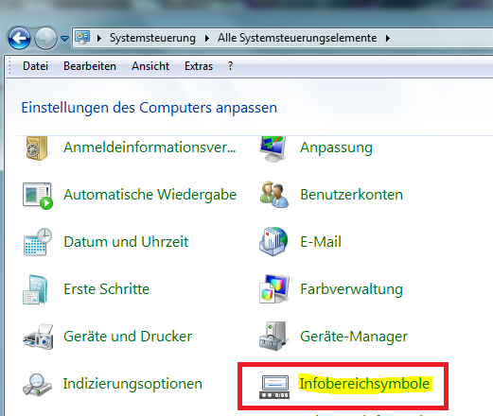Click the Farbverwaltung color monitor icon
Viewport: 493px width, 416px height.
pyautogui.click(x=273, y=289)
